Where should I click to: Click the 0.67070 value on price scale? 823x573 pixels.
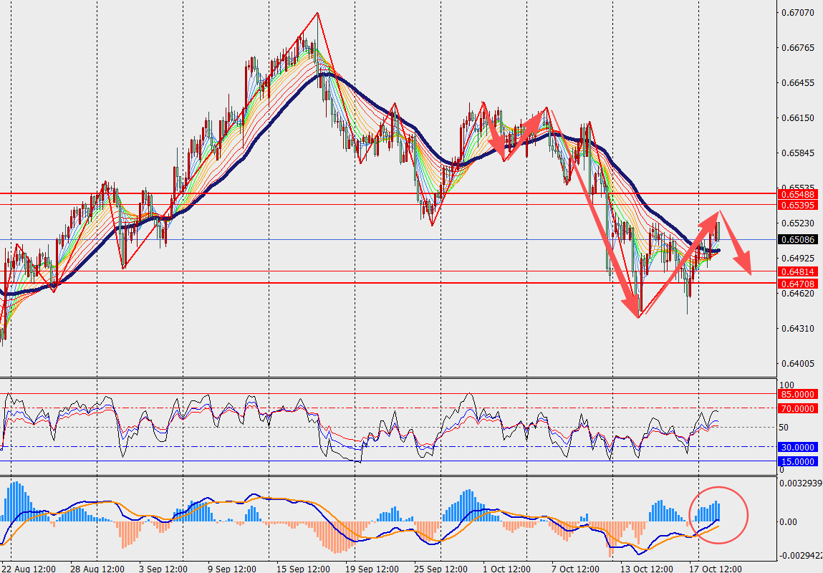(798, 13)
